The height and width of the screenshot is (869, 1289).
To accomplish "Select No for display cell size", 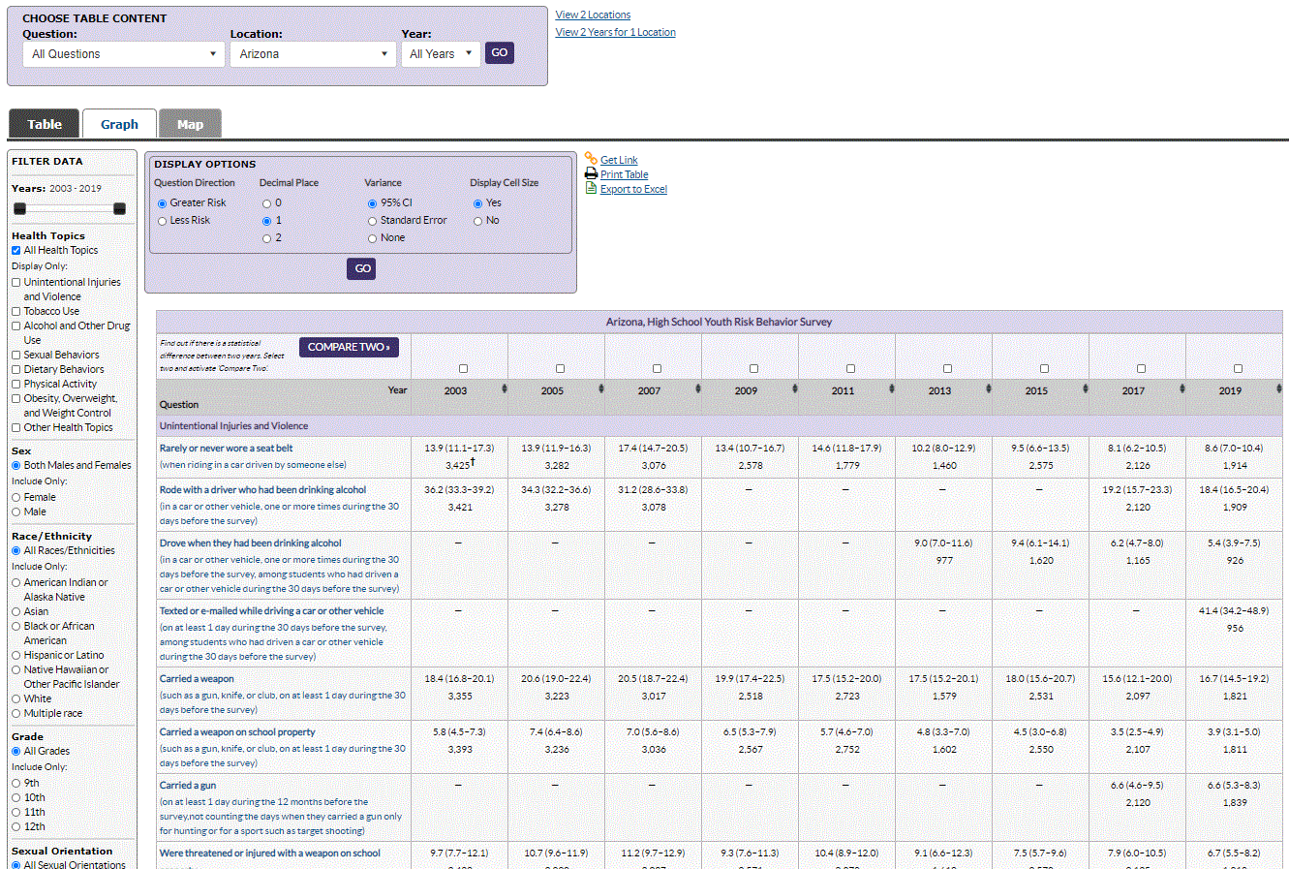I will pyautogui.click(x=477, y=221).
